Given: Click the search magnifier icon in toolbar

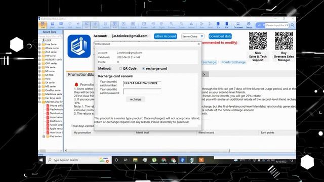Looking at the screenshot, I should click(293, 25).
